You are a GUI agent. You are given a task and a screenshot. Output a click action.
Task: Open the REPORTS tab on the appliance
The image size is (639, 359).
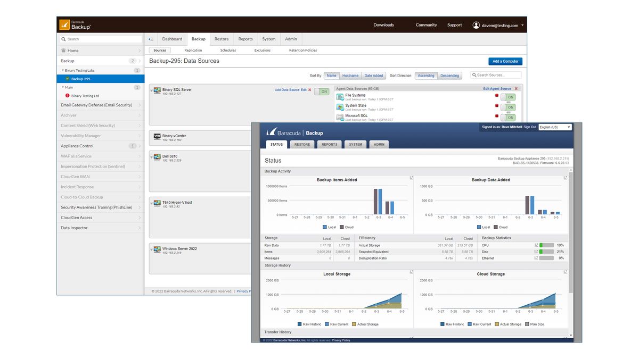click(329, 144)
